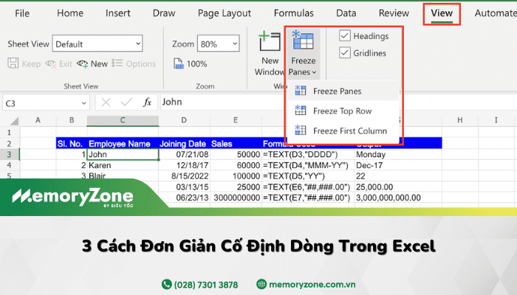Click the Select All corner triangle
The width and height of the screenshot is (517, 295).
[13, 121]
